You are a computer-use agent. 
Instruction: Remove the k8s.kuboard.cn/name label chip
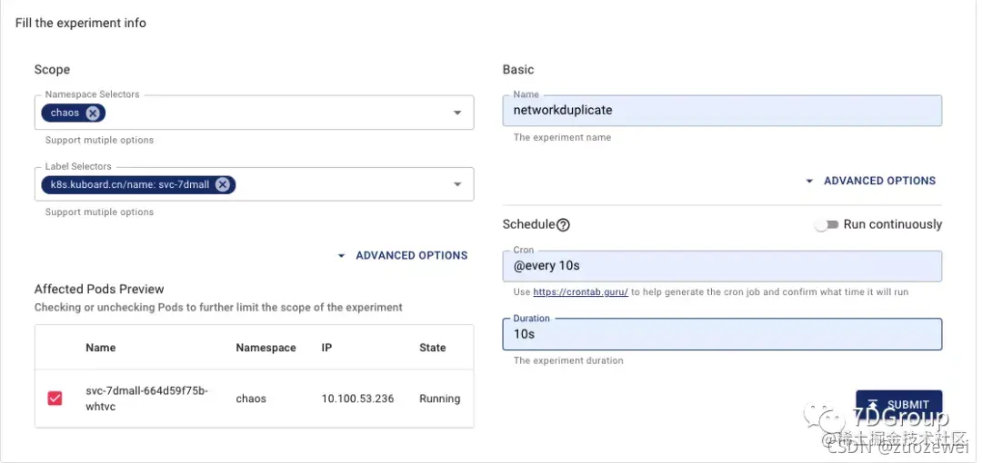point(223,185)
